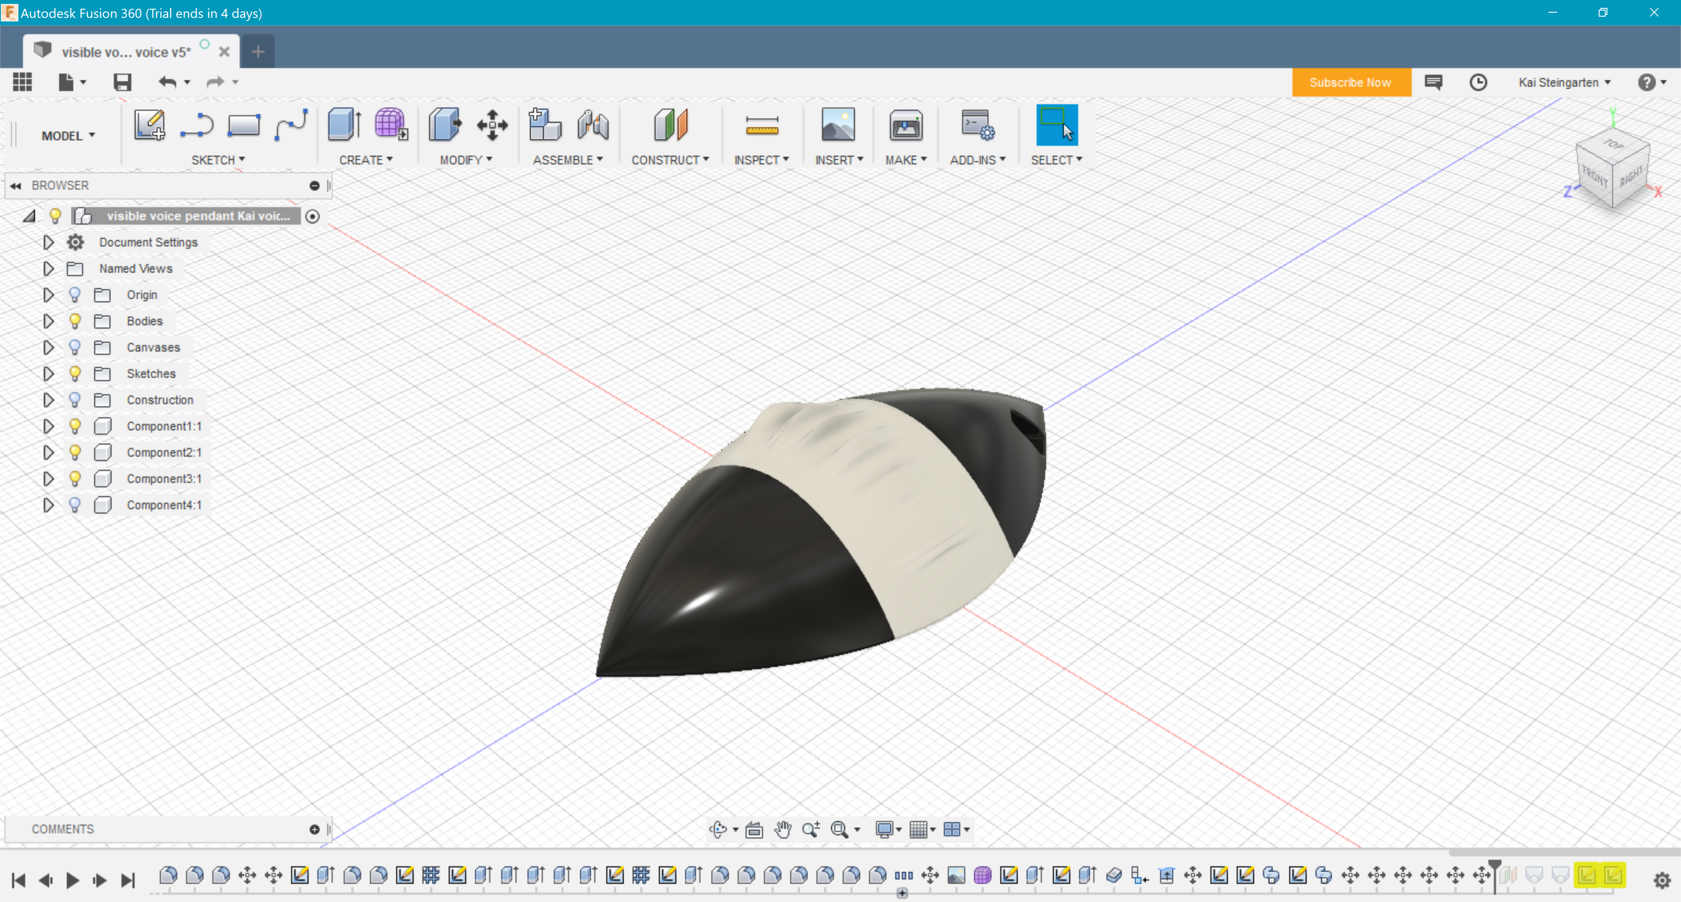Screen dimensions: 1681x902
Task: Expand the Named Views node
Action: [48, 268]
